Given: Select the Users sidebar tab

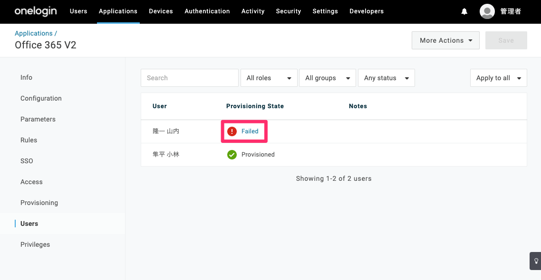Looking at the screenshot, I should [x=29, y=224].
